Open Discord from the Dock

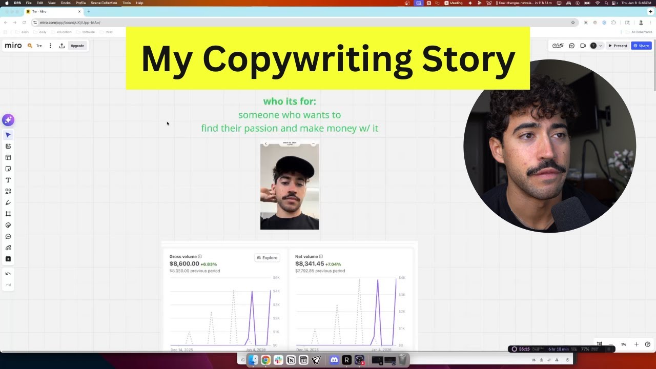pos(334,360)
